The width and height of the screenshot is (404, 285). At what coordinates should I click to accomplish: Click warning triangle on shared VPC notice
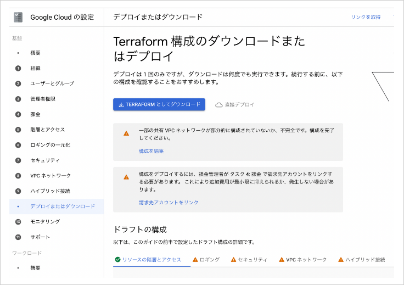pyautogui.click(x=126, y=133)
